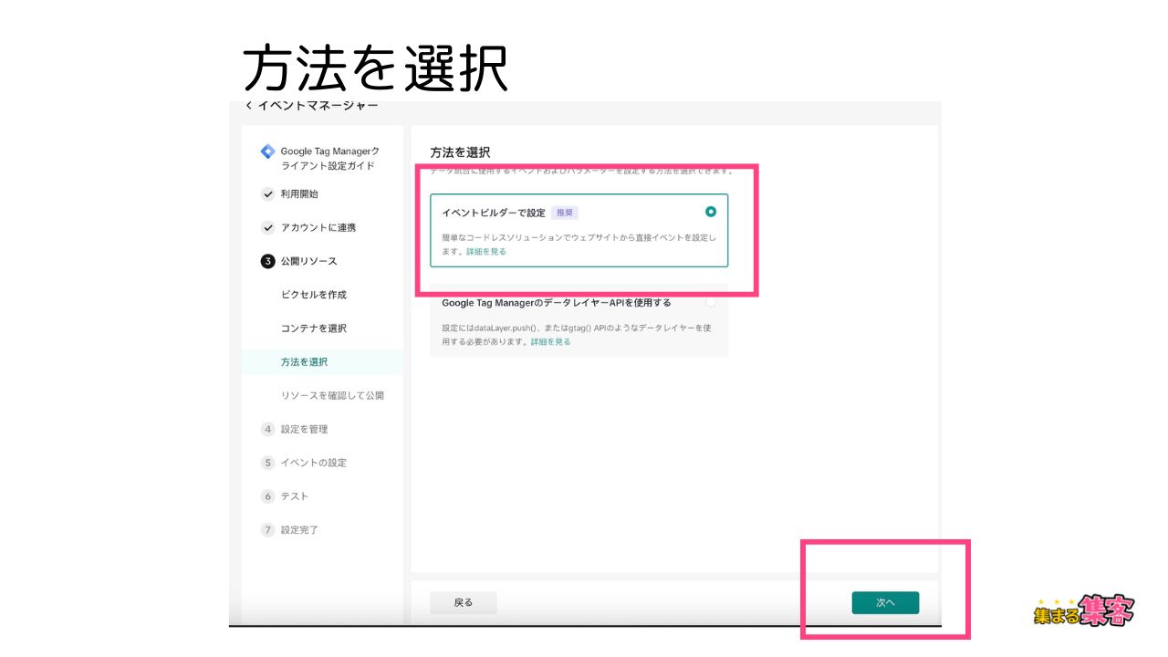
Task: Open the アカウントに連携 step label
Action: [x=318, y=228]
